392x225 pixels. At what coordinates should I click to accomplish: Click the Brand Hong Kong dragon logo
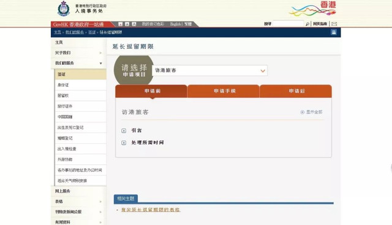pyautogui.click(x=312, y=9)
